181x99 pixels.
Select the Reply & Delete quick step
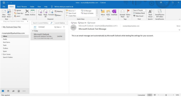click(87, 13)
